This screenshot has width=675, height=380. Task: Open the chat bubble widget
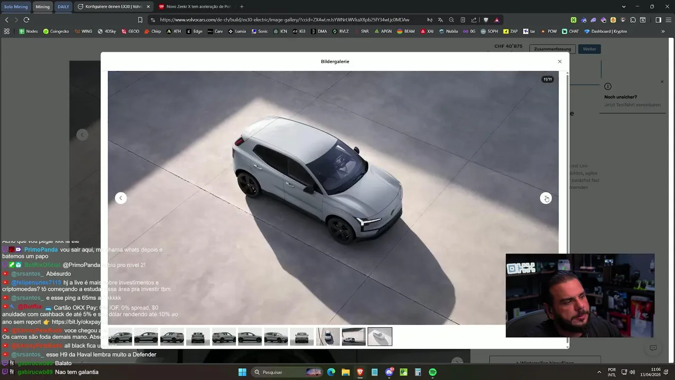click(x=653, y=348)
